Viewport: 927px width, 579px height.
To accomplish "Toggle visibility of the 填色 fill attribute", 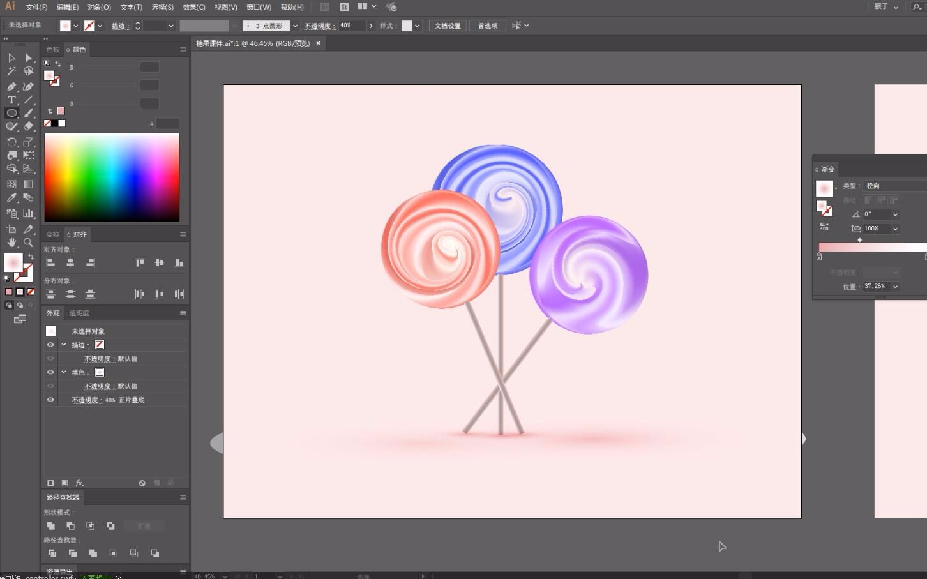I will (x=50, y=372).
